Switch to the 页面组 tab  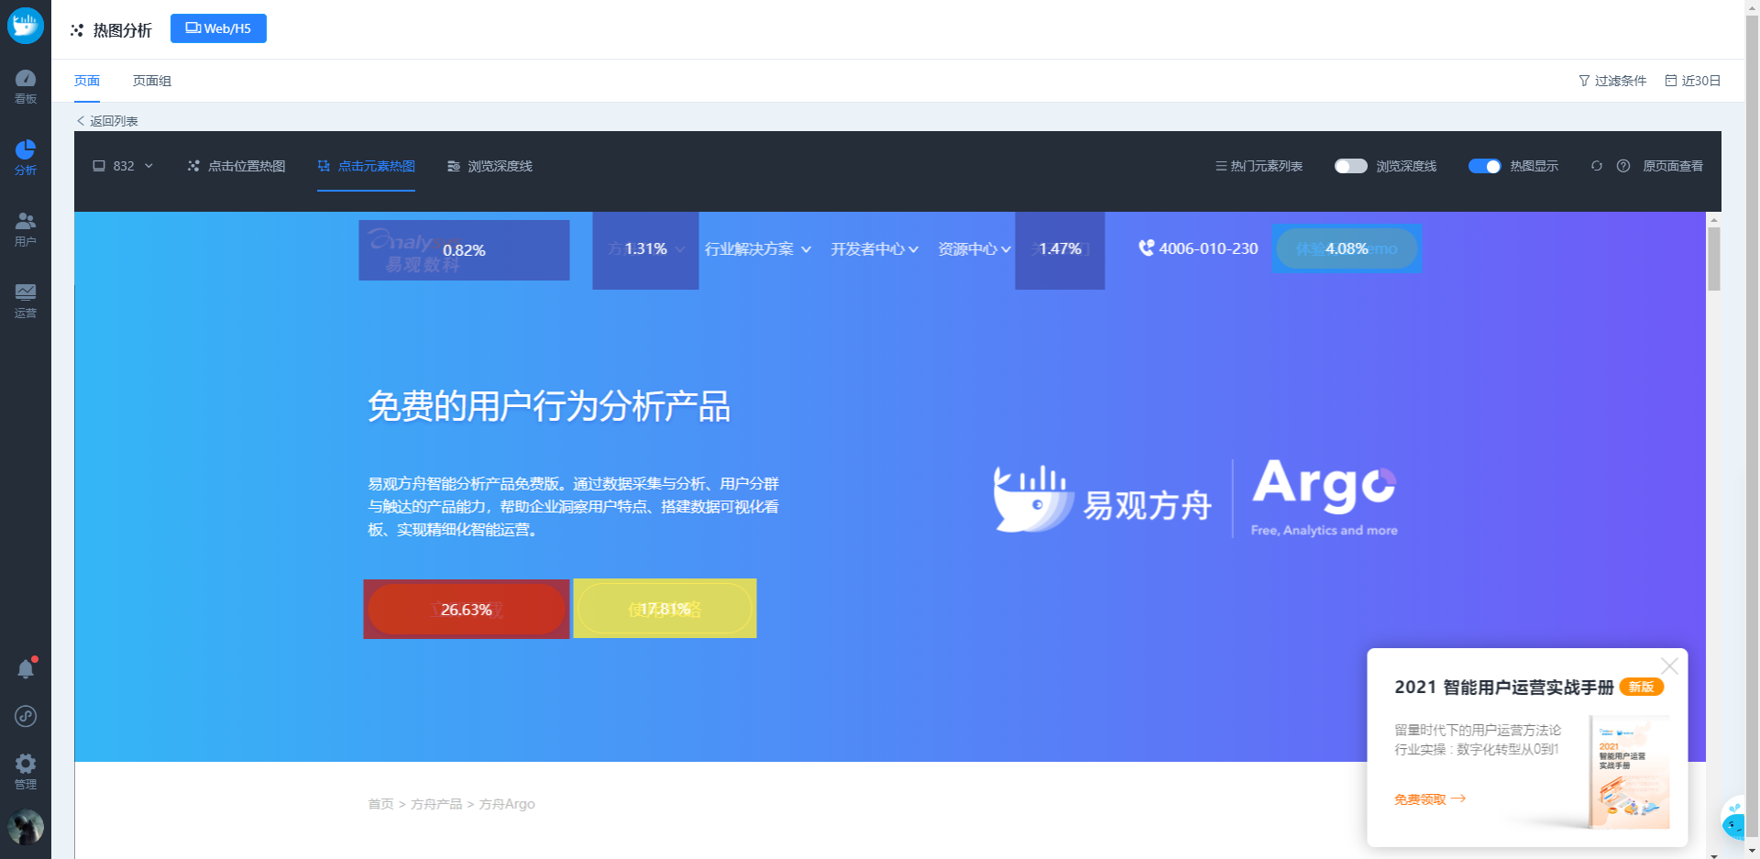(x=152, y=81)
